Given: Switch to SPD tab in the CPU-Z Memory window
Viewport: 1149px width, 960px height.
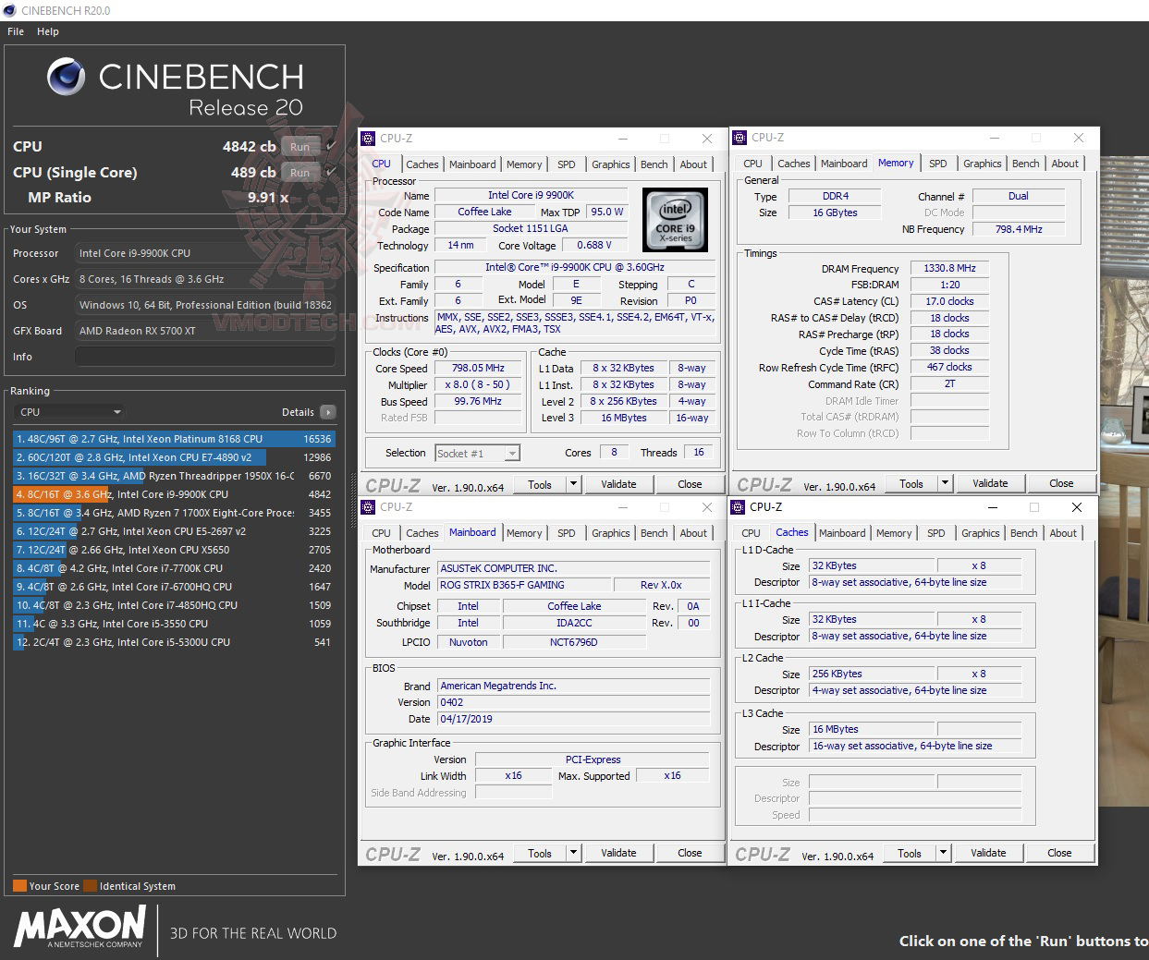Looking at the screenshot, I should tap(938, 164).
